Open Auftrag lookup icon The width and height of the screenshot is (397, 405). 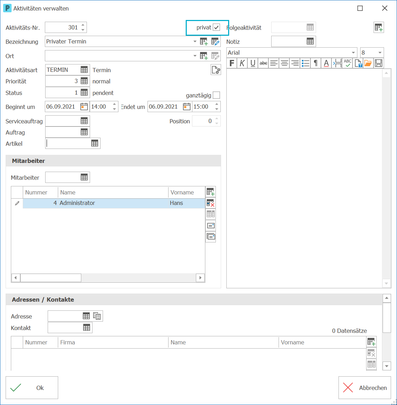(84, 132)
